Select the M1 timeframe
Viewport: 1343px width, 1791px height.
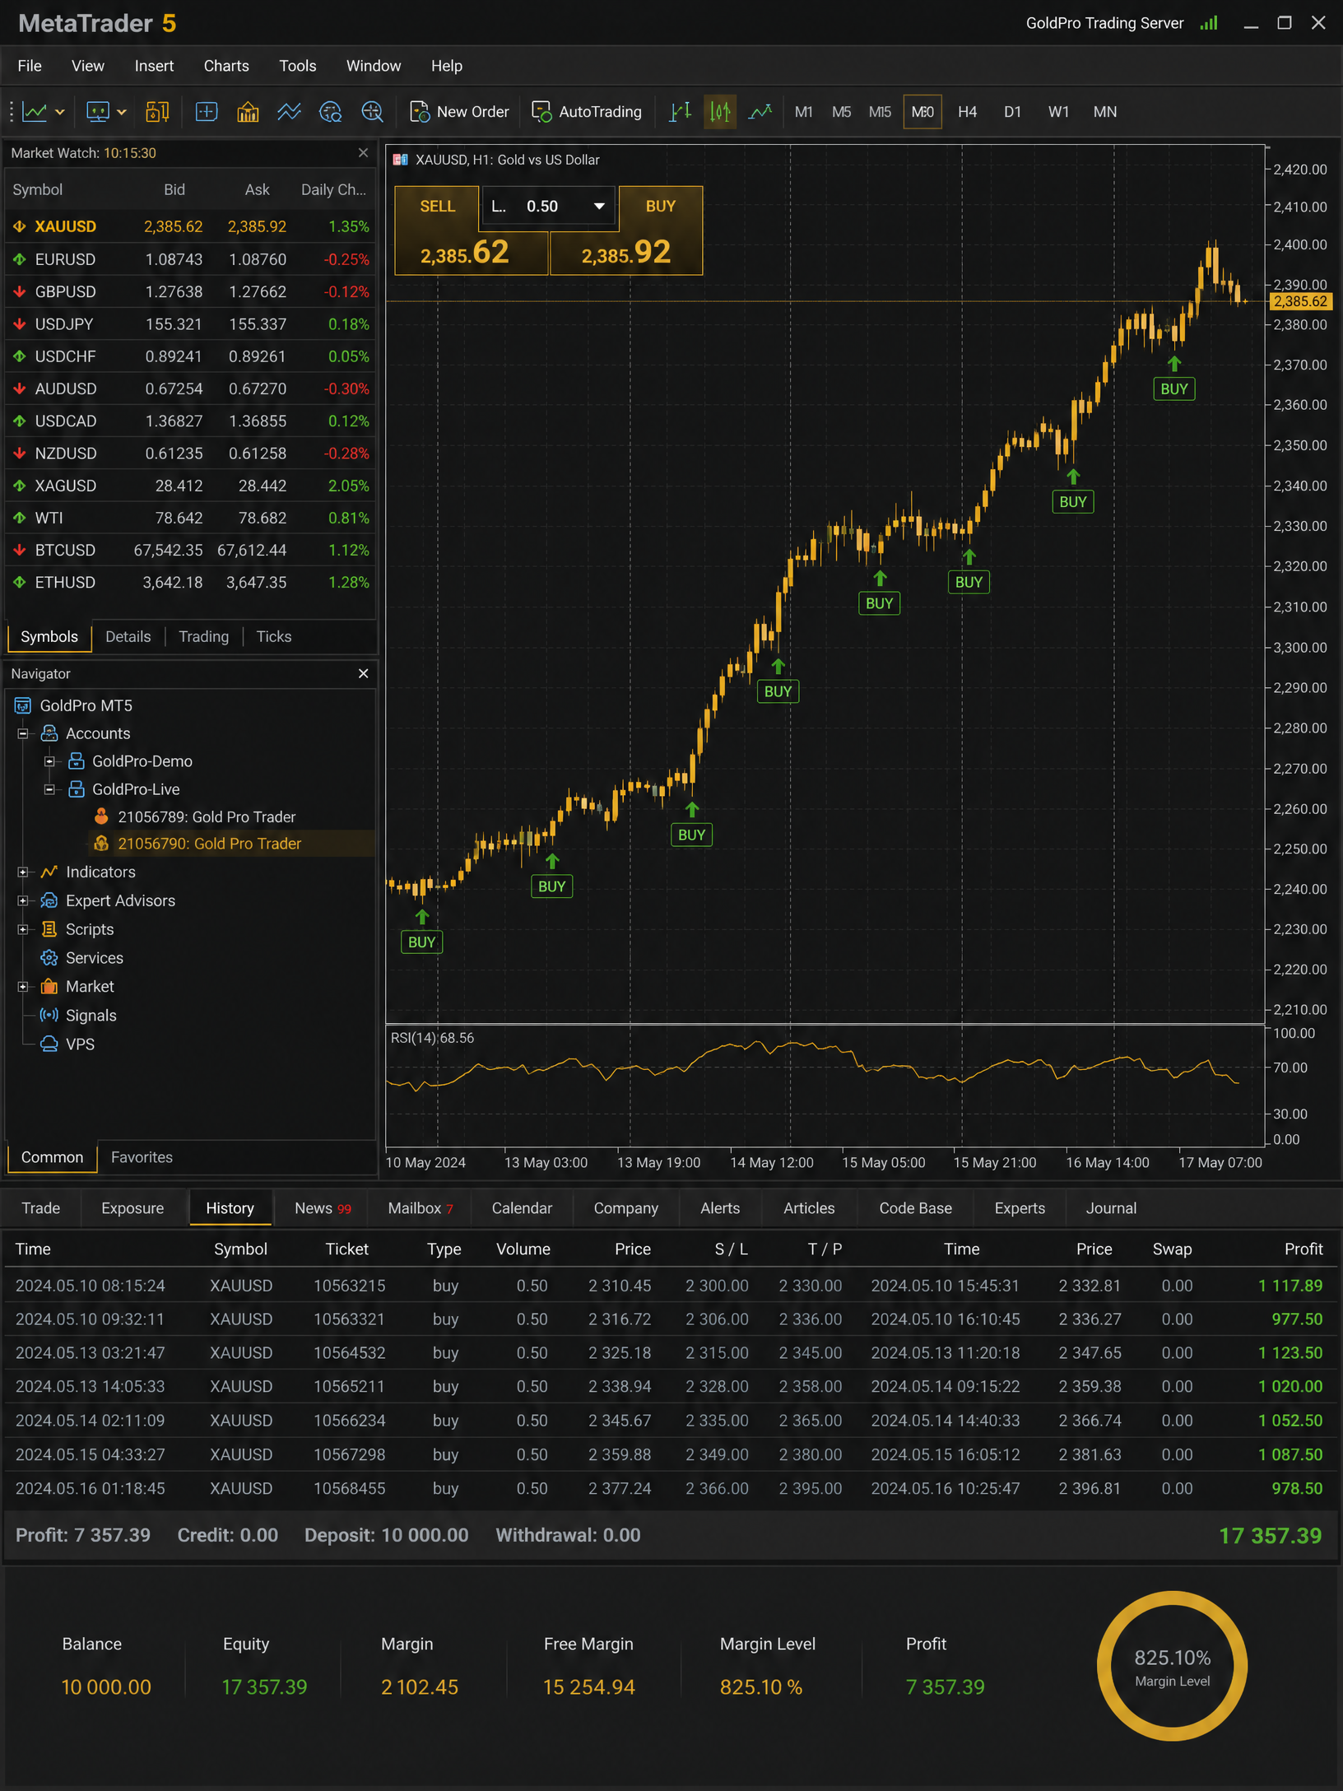[x=804, y=112]
